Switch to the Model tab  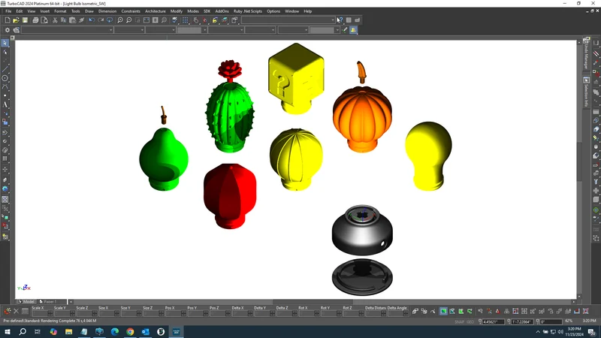tap(26, 302)
